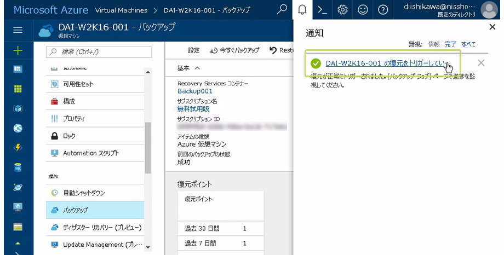Select ディザスター リカバリー (プレビュー) item

tap(95, 228)
